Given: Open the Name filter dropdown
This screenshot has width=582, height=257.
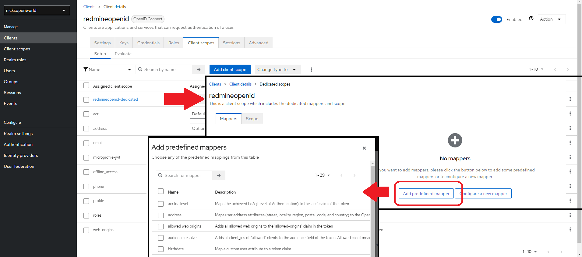Looking at the screenshot, I should click(x=108, y=69).
